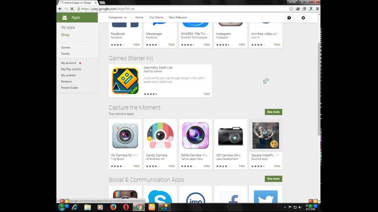Open Square InstaPic app thumbnail

(266, 135)
